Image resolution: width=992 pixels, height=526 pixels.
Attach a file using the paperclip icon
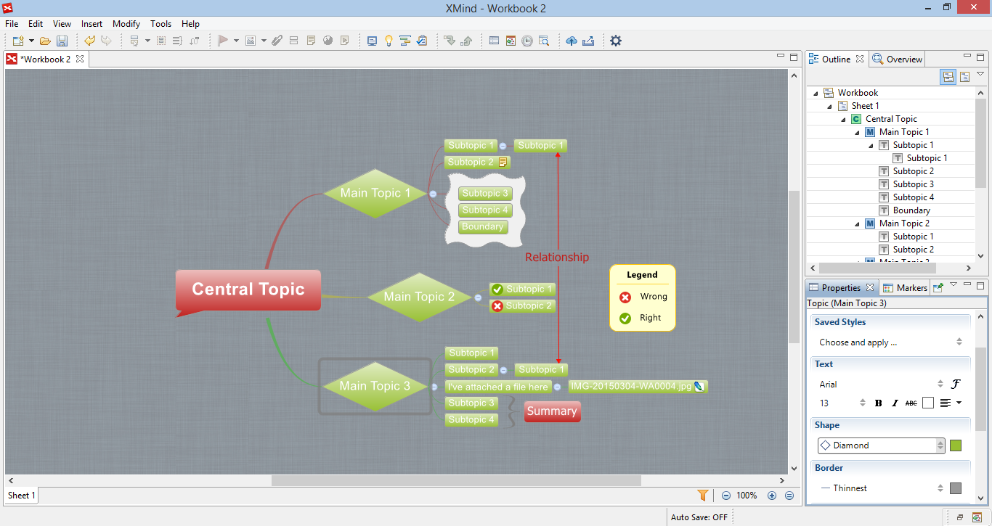277,41
